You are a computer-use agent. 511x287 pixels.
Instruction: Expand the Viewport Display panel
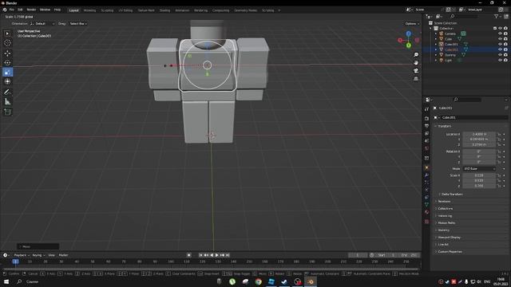pos(449,238)
